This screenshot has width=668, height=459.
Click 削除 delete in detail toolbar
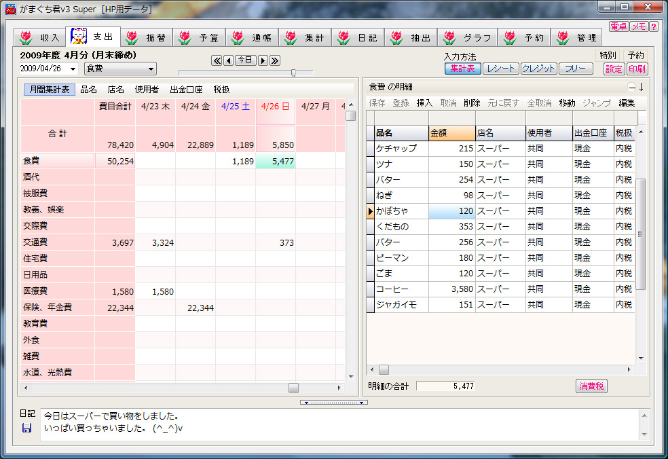[x=472, y=103]
